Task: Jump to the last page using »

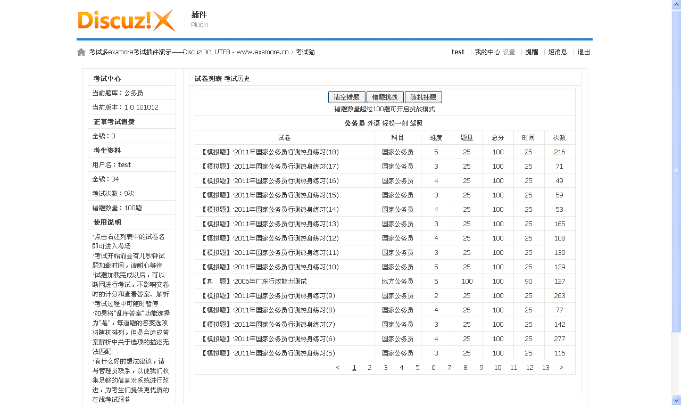Action: 561,367
